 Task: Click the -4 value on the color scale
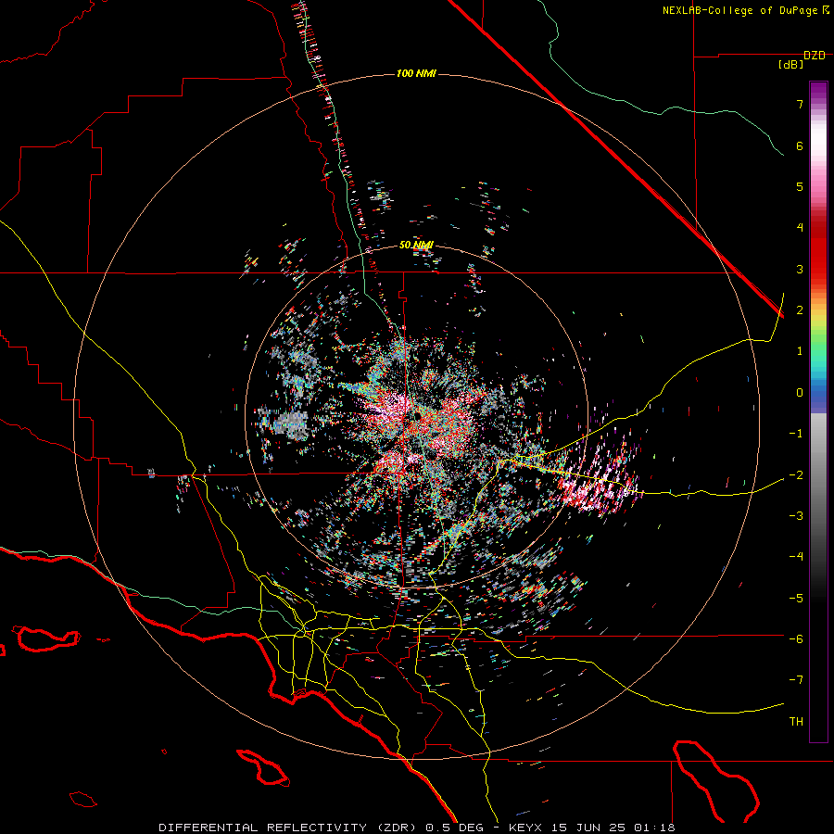point(796,556)
